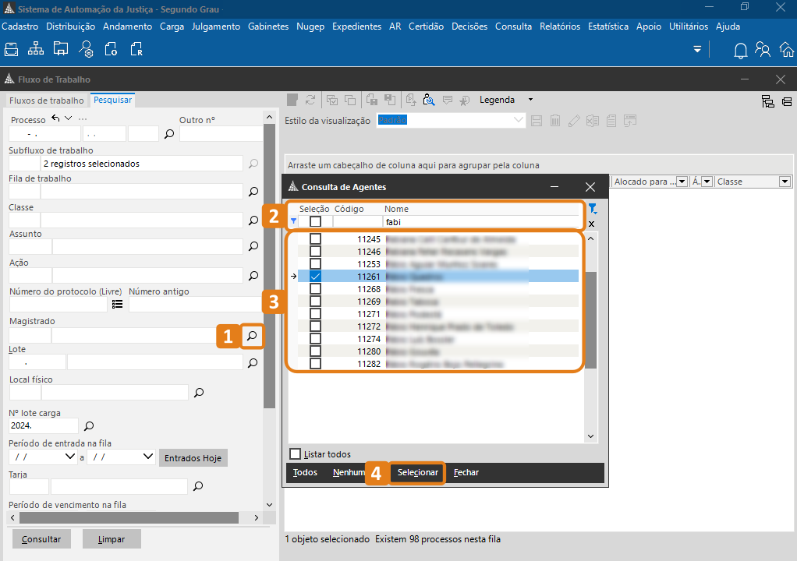The height and width of the screenshot is (561, 797).
Task: Click the refresh icon in Fluxo toolbar
Action: (310, 100)
